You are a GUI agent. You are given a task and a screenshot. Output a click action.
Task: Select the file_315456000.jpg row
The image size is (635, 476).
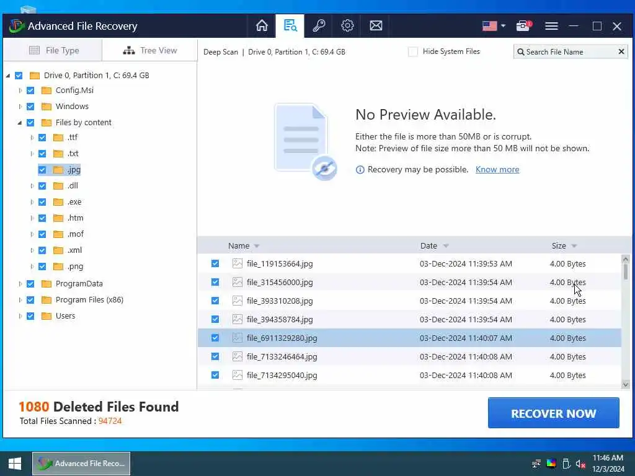point(409,282)
